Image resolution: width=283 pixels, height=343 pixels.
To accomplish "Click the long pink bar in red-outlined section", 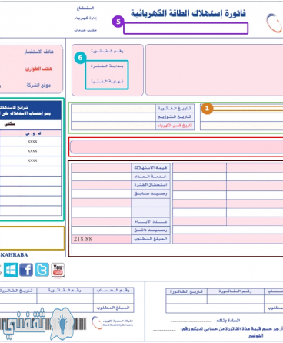I will tap(176, 146).
